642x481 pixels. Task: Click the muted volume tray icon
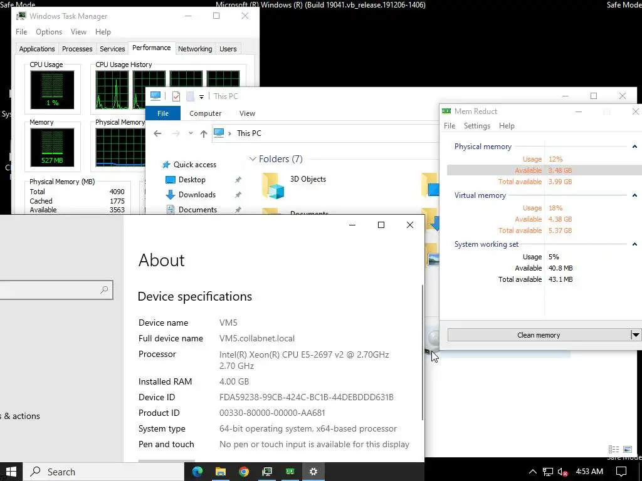[x=562, y=472]
